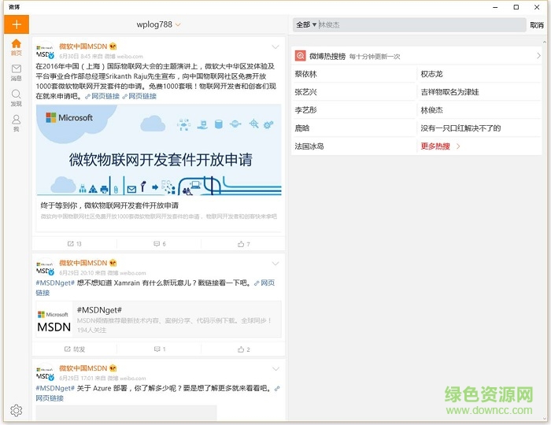Click comment icon with count 6
This screenshot has width=551, height=425.
(159, 244)
